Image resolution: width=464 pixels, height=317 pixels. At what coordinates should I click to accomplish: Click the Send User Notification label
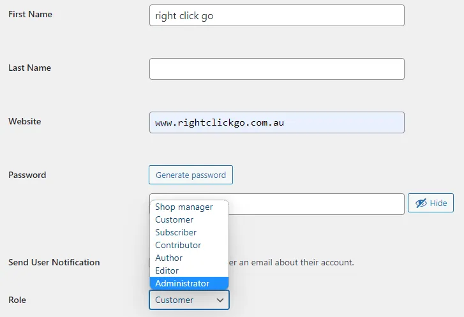coord(54,262)
